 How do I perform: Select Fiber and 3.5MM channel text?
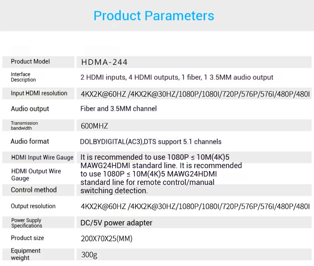118,109
